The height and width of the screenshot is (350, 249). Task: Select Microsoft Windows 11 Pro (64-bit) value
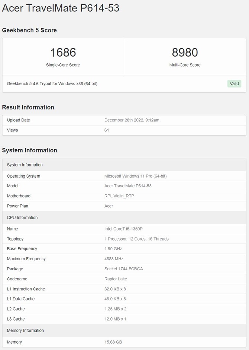pos(135,176)
